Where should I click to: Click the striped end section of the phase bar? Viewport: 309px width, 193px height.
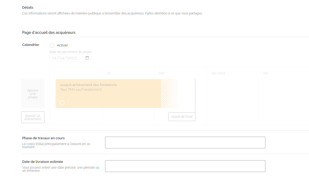169,94
